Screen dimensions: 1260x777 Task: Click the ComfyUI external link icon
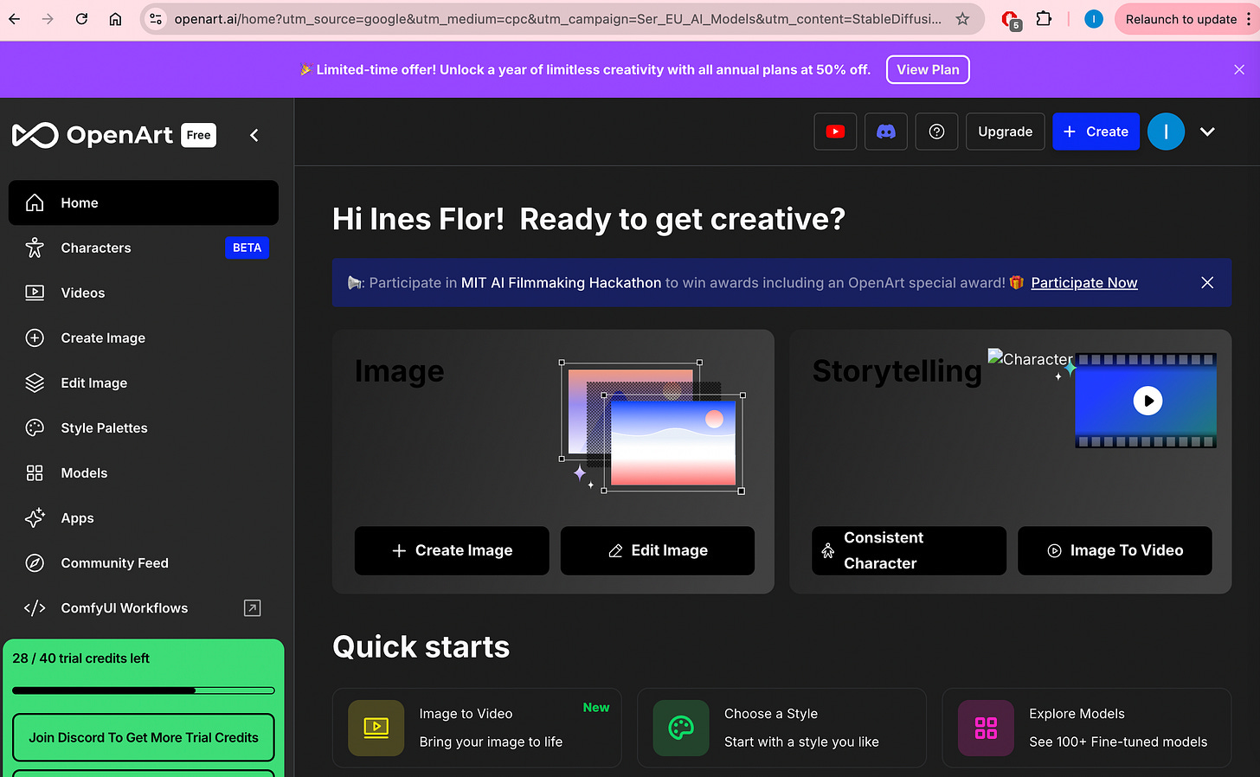click(252, 608)
